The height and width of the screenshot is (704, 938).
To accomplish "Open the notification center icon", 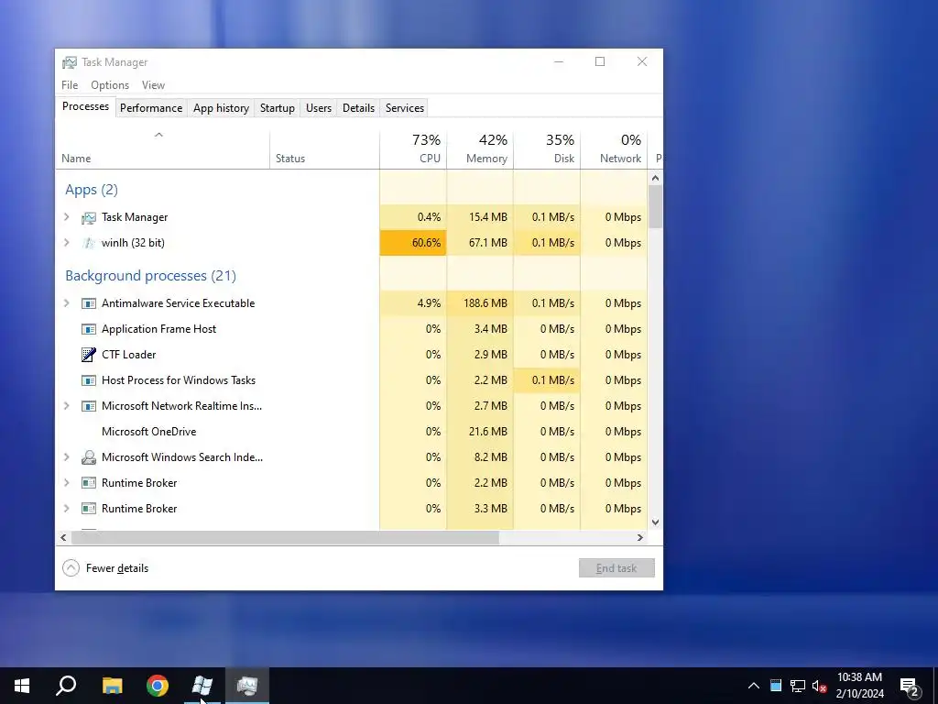I will [x=910, y=687].
